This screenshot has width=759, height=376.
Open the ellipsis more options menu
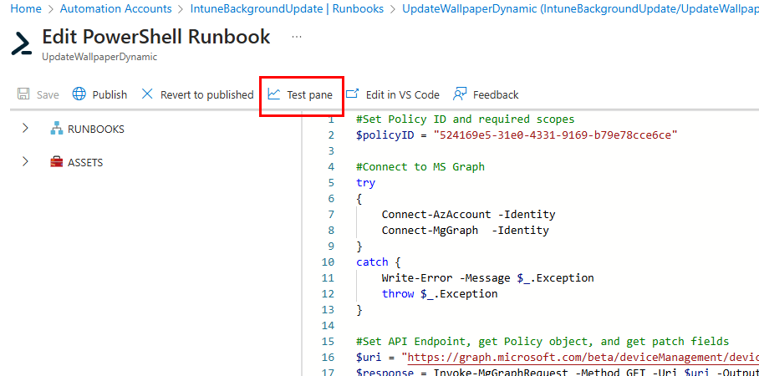click(x=297, y=38)
